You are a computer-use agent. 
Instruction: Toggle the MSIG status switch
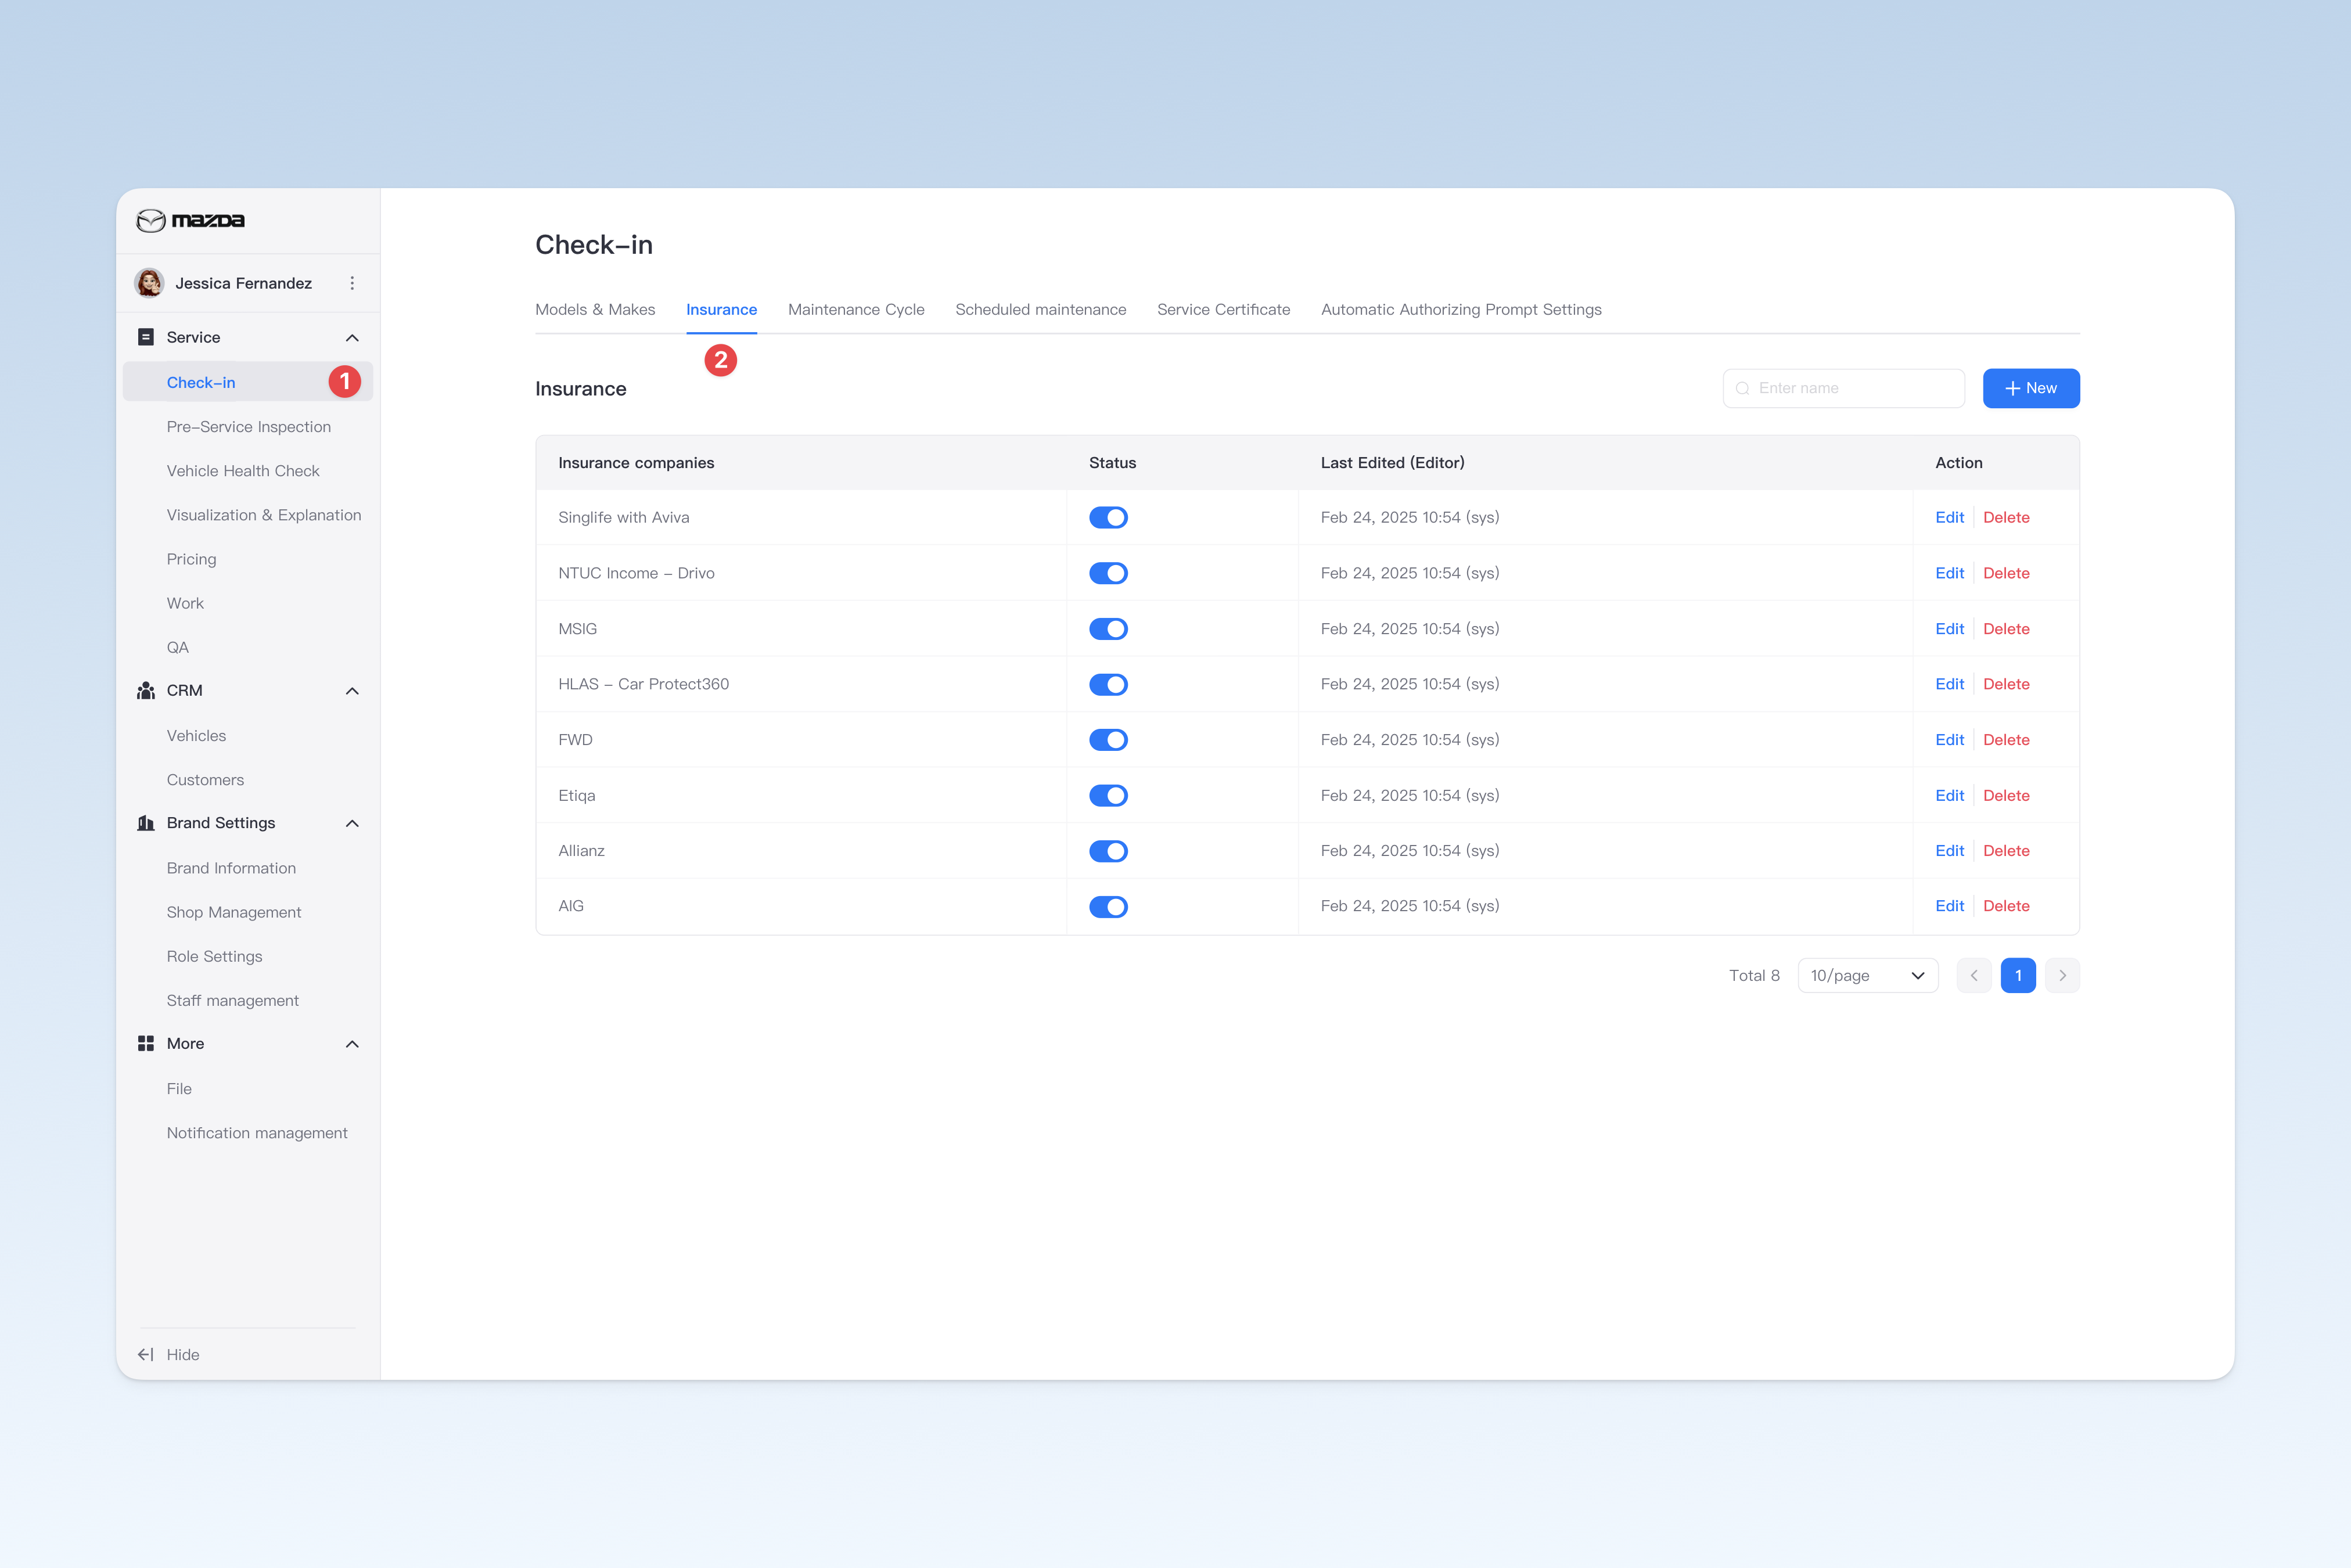pyautogui.click(x=1108, y=629)
